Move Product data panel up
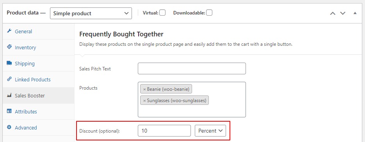This screenshot has width=365, height=142. (333, 13)
